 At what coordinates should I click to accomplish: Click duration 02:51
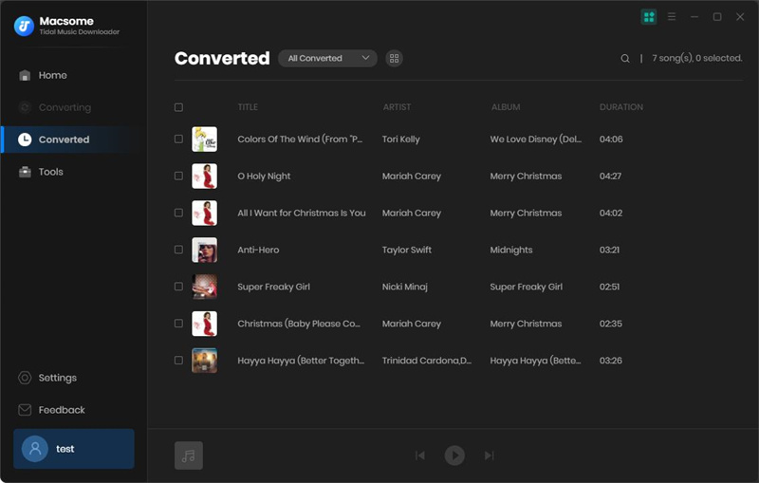click(609, 287)
